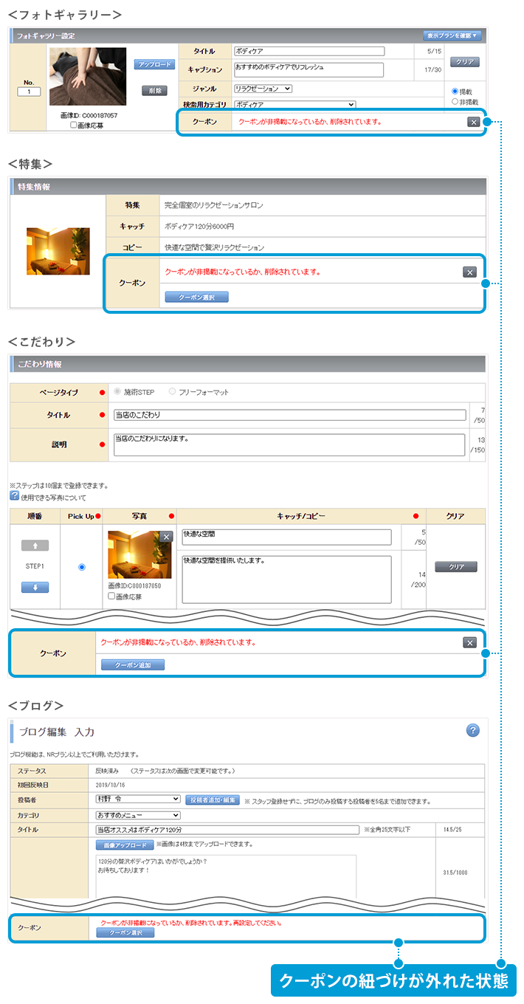Dismiss the coupon error in photo gallery row
Viewport: 524px width, 1004px height.
473,122
